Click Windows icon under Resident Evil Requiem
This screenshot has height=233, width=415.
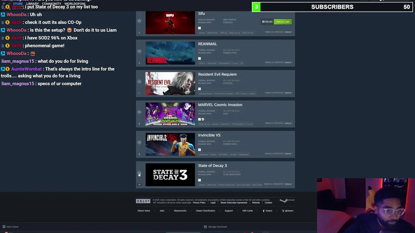[x=199, y=89]
